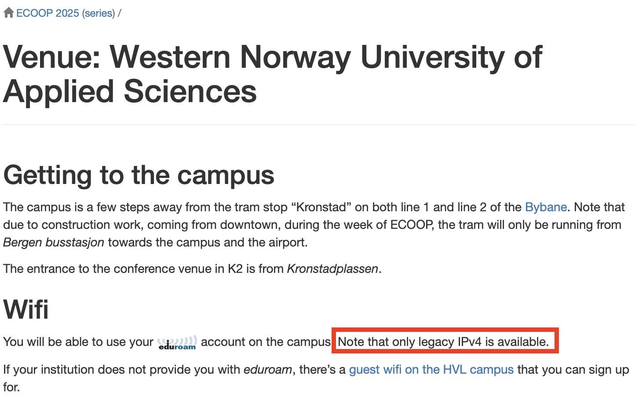Click the Applied Sciences line of the title
635x397 pixels.
[130, 91]
